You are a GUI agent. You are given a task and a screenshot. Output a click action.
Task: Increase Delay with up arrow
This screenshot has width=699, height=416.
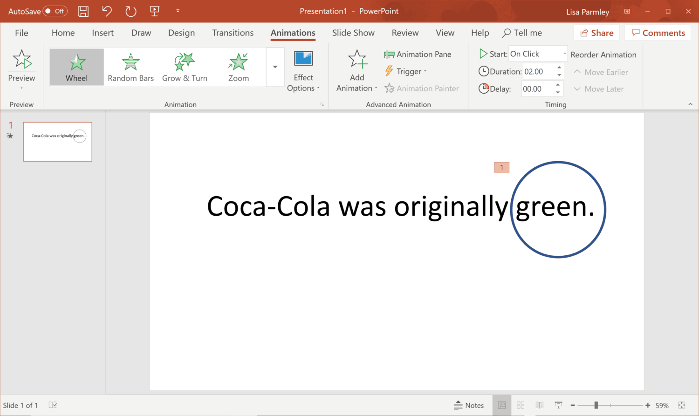pos(558,85)
